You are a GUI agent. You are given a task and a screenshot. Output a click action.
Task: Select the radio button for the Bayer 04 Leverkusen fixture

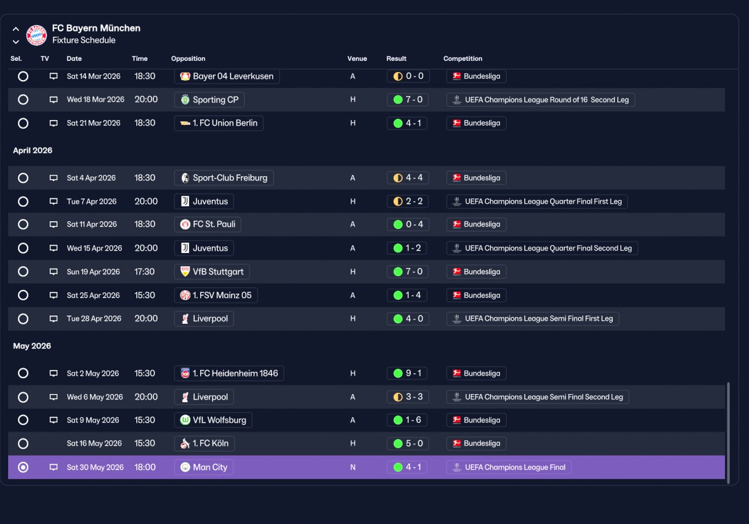23,76
